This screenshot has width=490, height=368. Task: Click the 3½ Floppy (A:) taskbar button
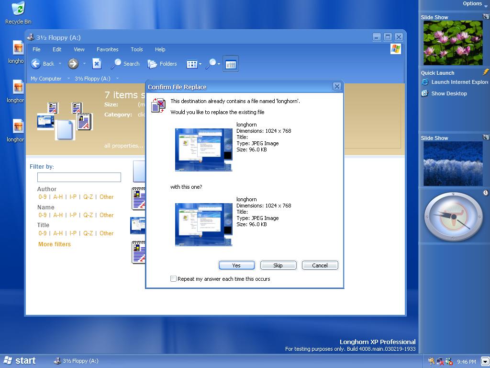click(76, 361)
